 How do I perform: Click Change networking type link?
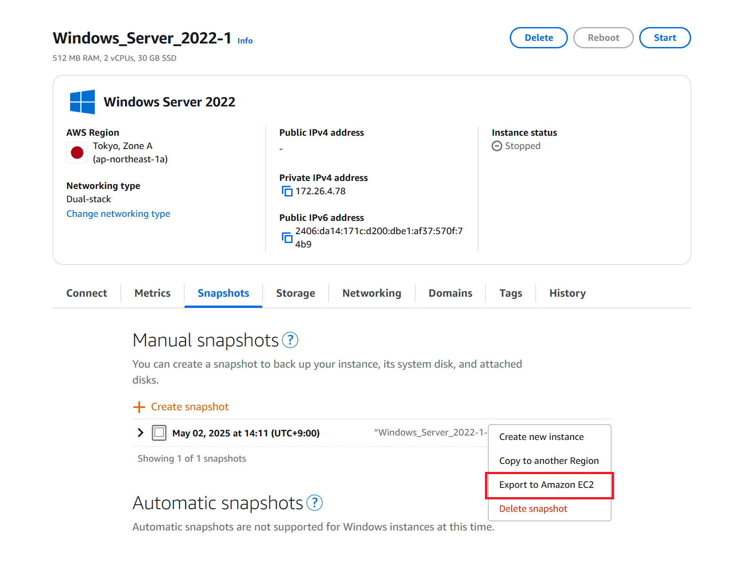(118, 214)
